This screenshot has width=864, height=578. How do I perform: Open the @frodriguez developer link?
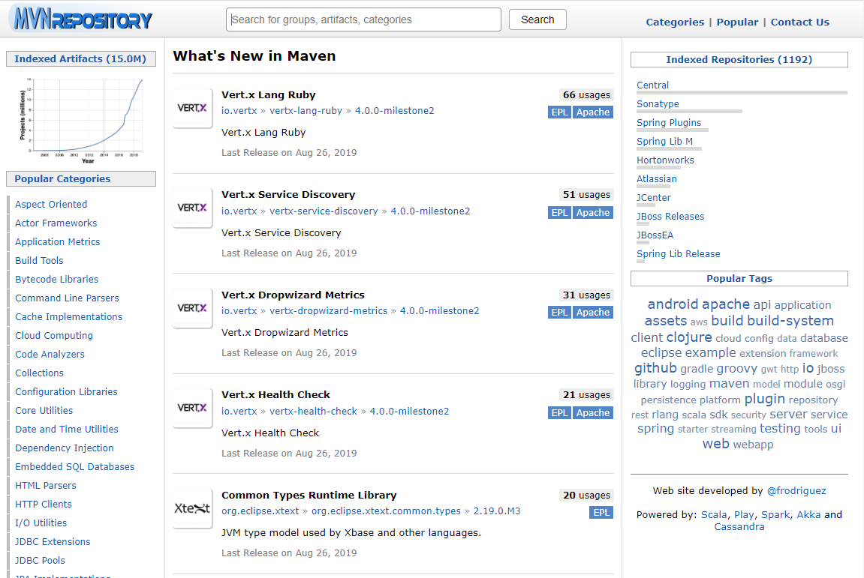coord(796,490)
